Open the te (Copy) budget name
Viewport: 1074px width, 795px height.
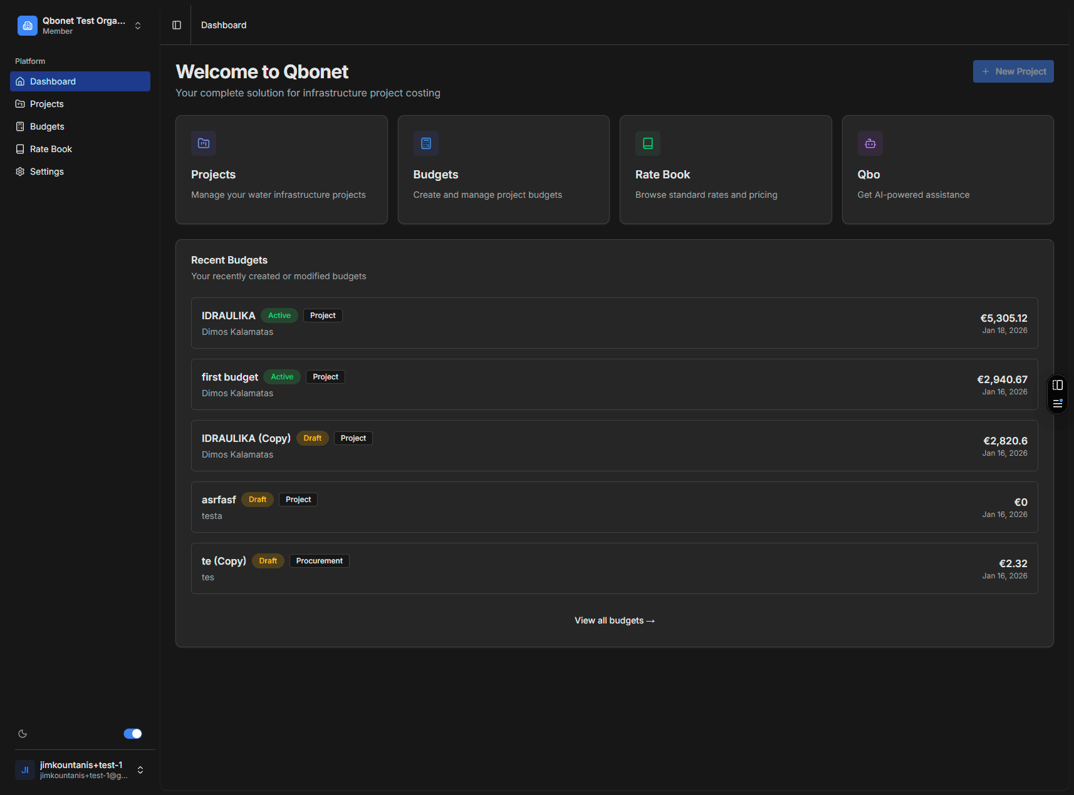pyautogui.click(x=224, y=561)
